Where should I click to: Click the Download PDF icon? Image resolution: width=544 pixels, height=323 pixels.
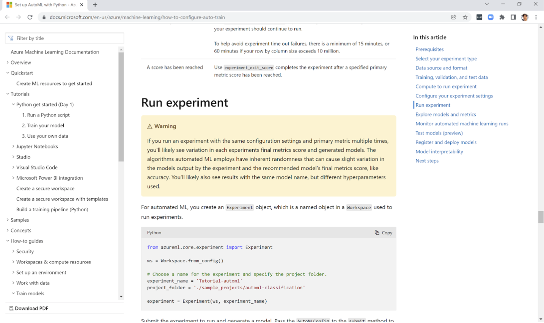12,308
